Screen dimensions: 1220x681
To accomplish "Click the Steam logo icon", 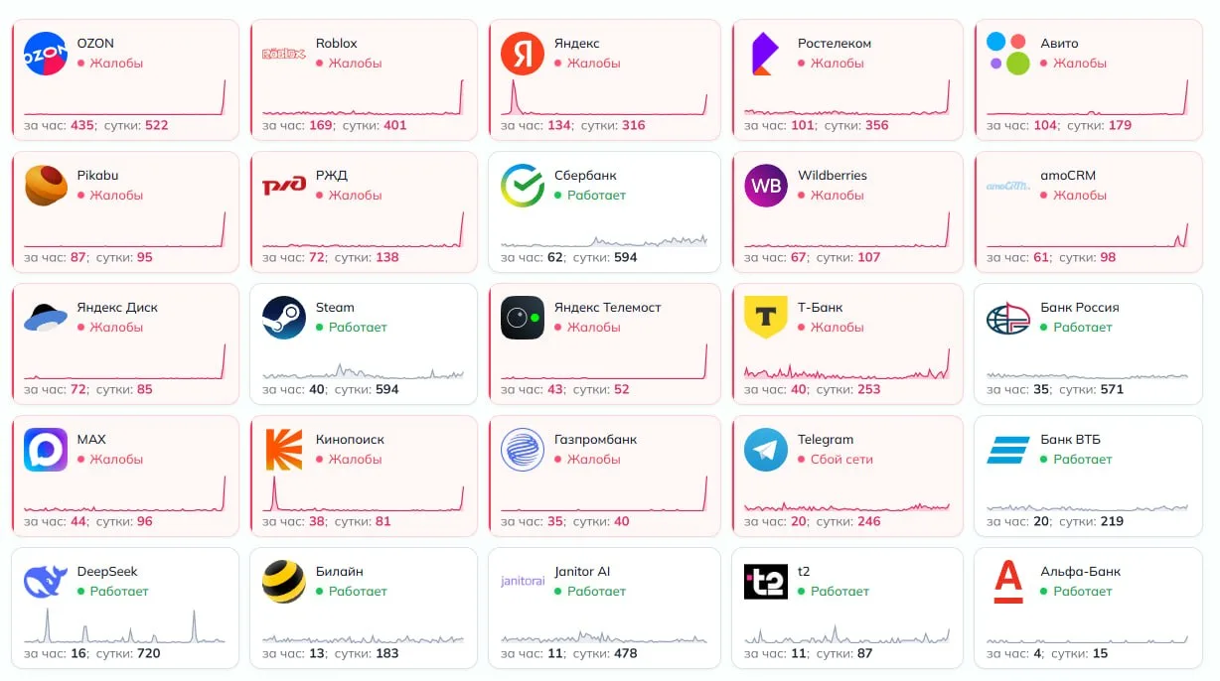I will (284, 318).
